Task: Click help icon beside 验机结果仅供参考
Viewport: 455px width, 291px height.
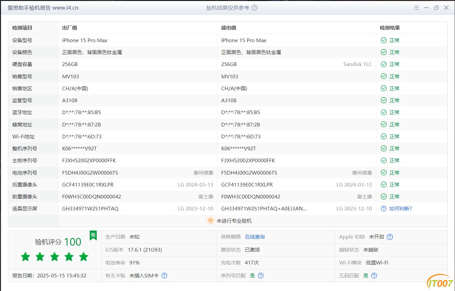Action: point(254,8)
